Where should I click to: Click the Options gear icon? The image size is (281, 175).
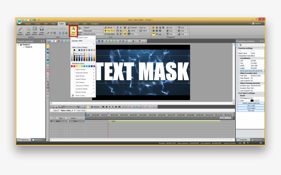click(x=253, y=24)
